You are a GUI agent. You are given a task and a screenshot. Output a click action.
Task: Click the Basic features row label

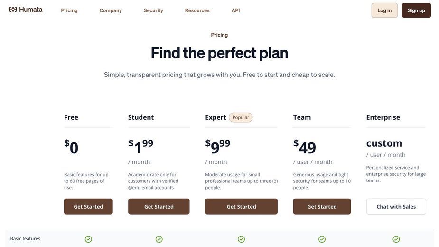pyautogui.click(x=25, y=238)
